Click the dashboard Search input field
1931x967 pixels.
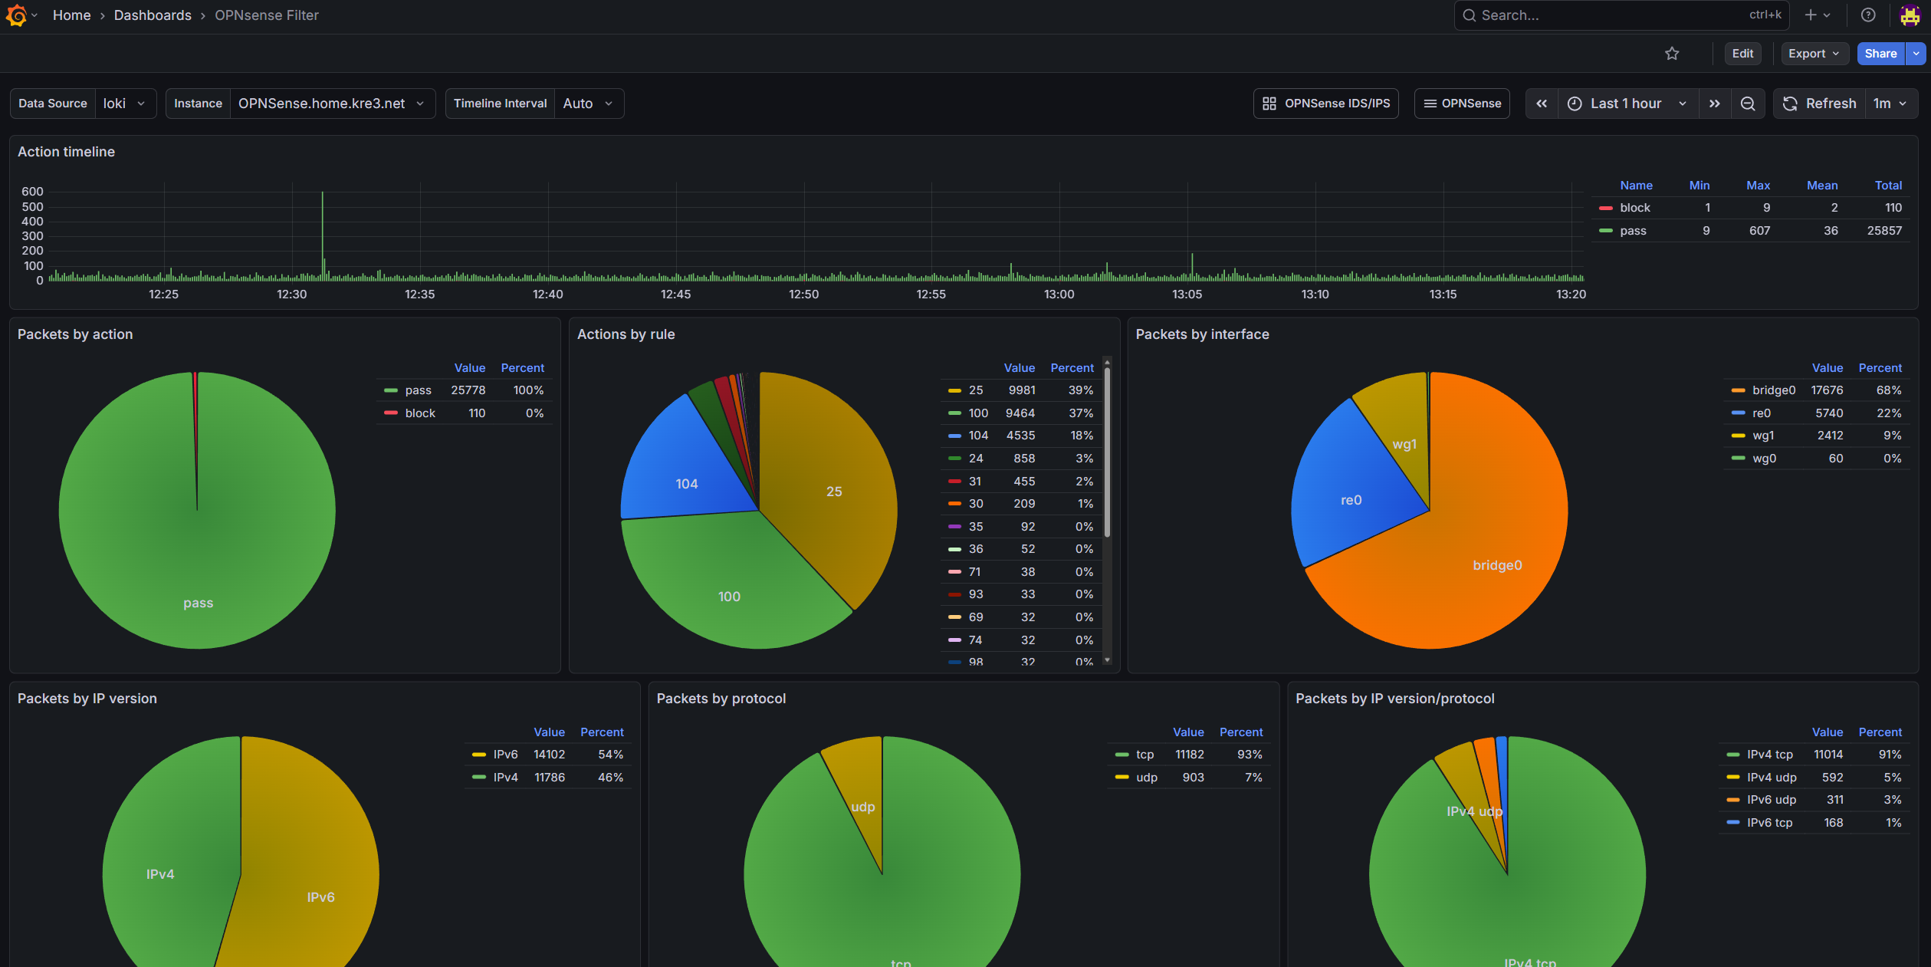point(1610,15)
